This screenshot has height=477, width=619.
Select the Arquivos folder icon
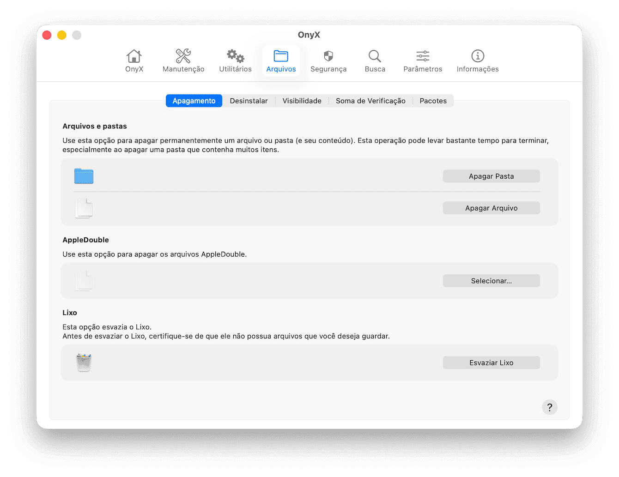(x=281, y=61)
